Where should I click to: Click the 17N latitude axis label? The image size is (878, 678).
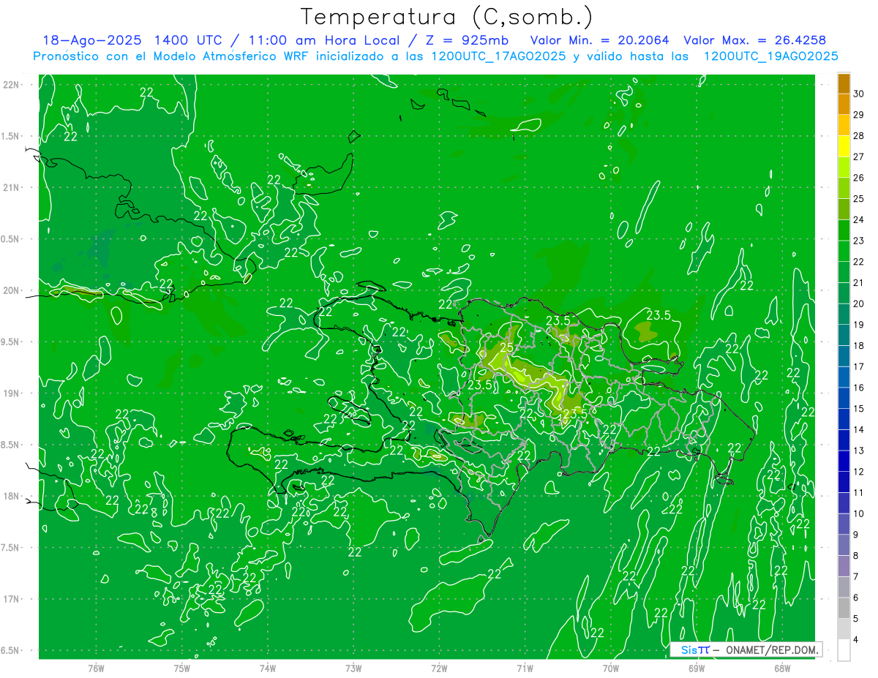12,599
